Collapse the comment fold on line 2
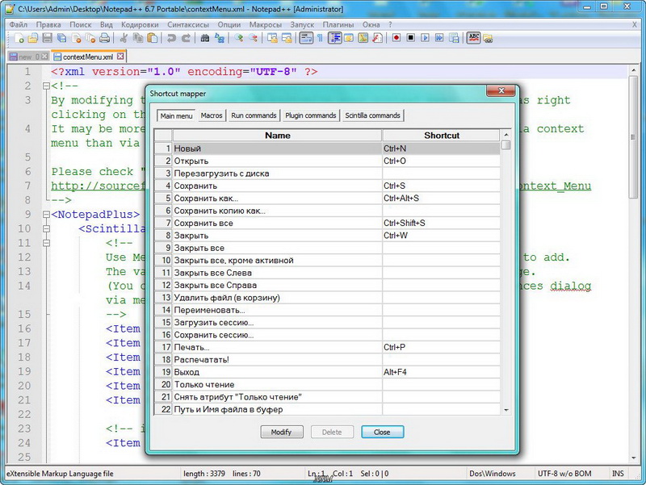 click(x=46, y=86)
